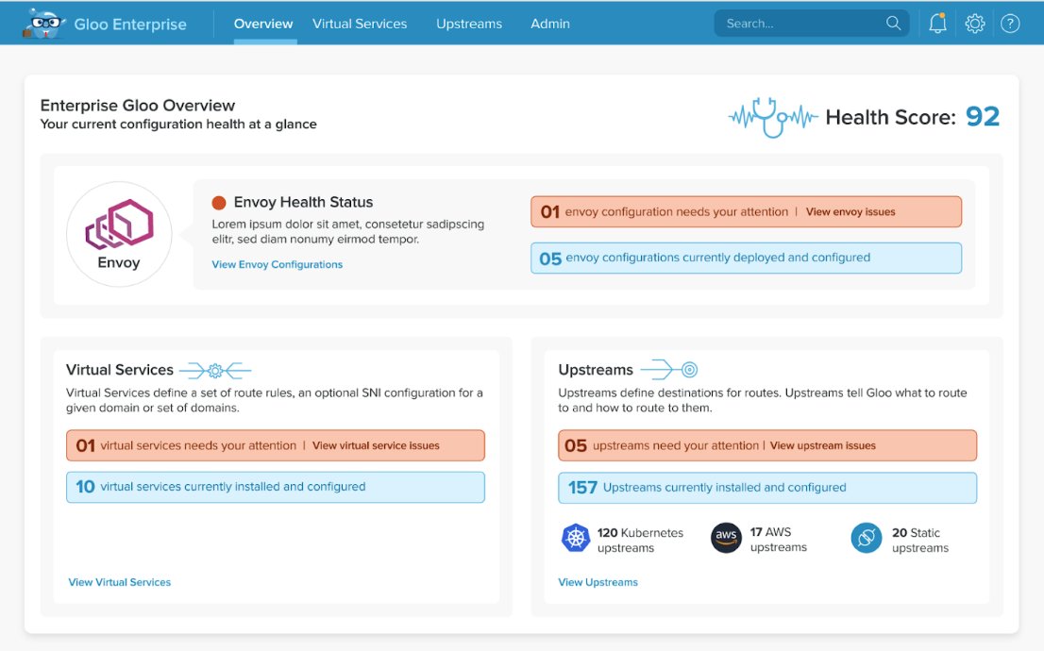Open the Admin tab

click(x=550, y=24)
